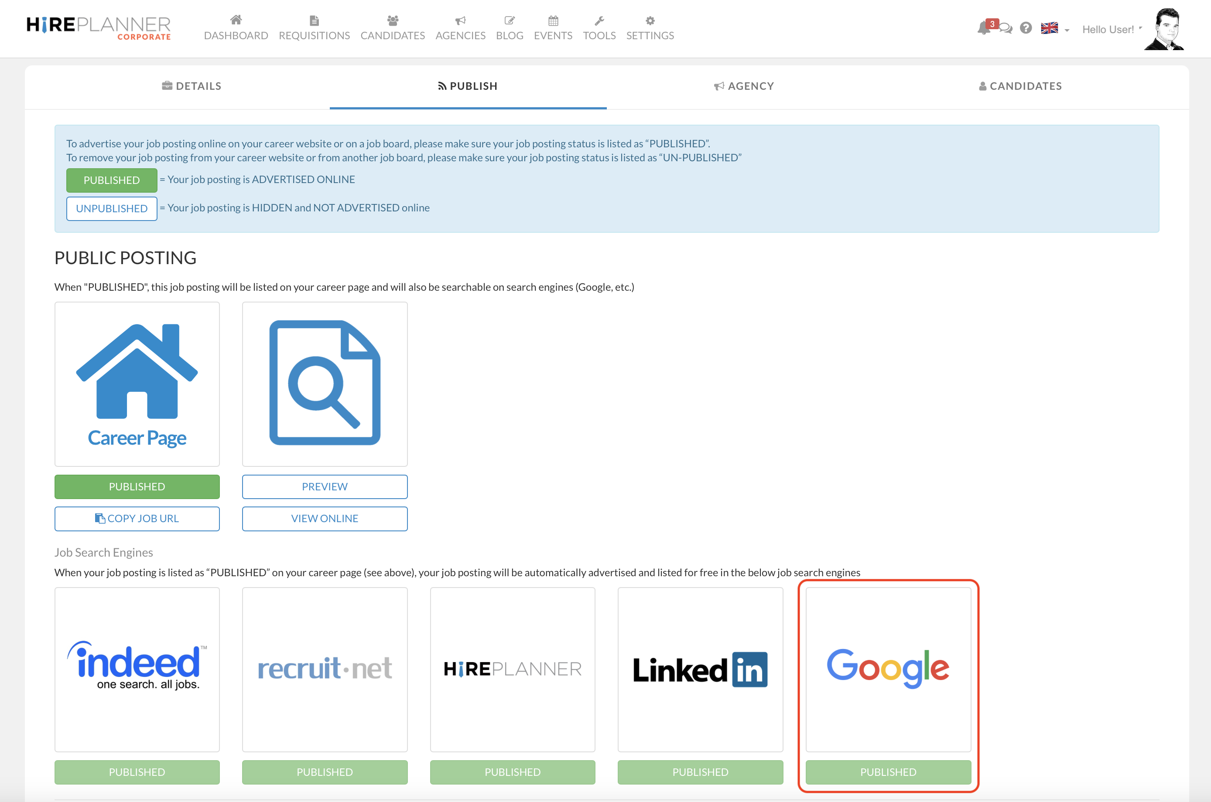Switch to the Details tab
This screenshot has width=1211, height=802.
(x=192, y=86)
